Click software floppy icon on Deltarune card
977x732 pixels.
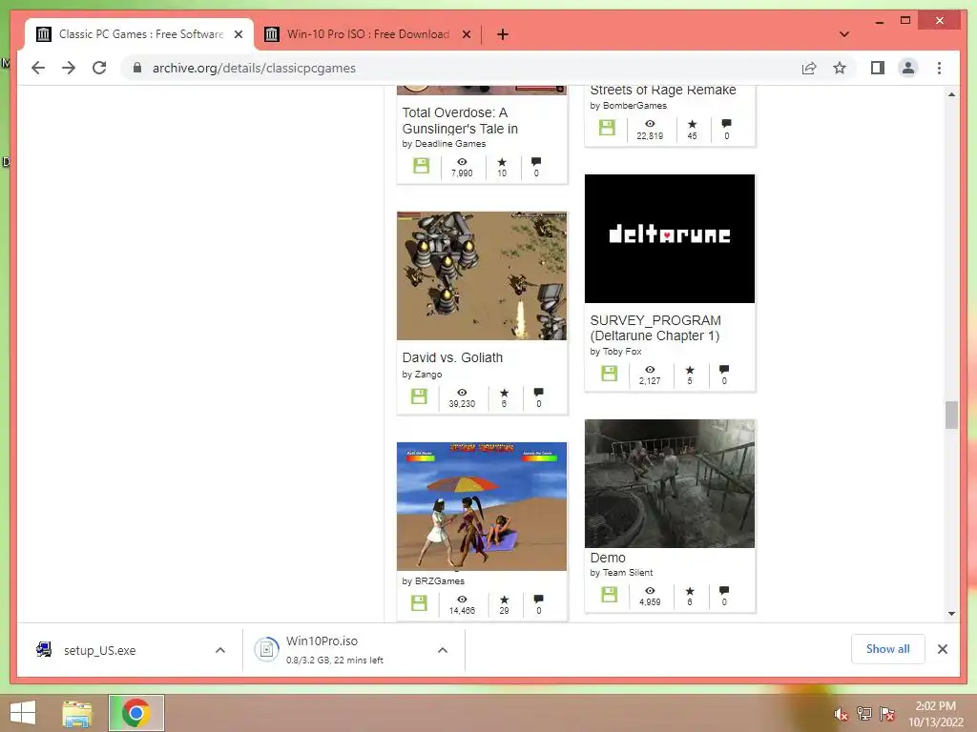[x=610, y=374]
